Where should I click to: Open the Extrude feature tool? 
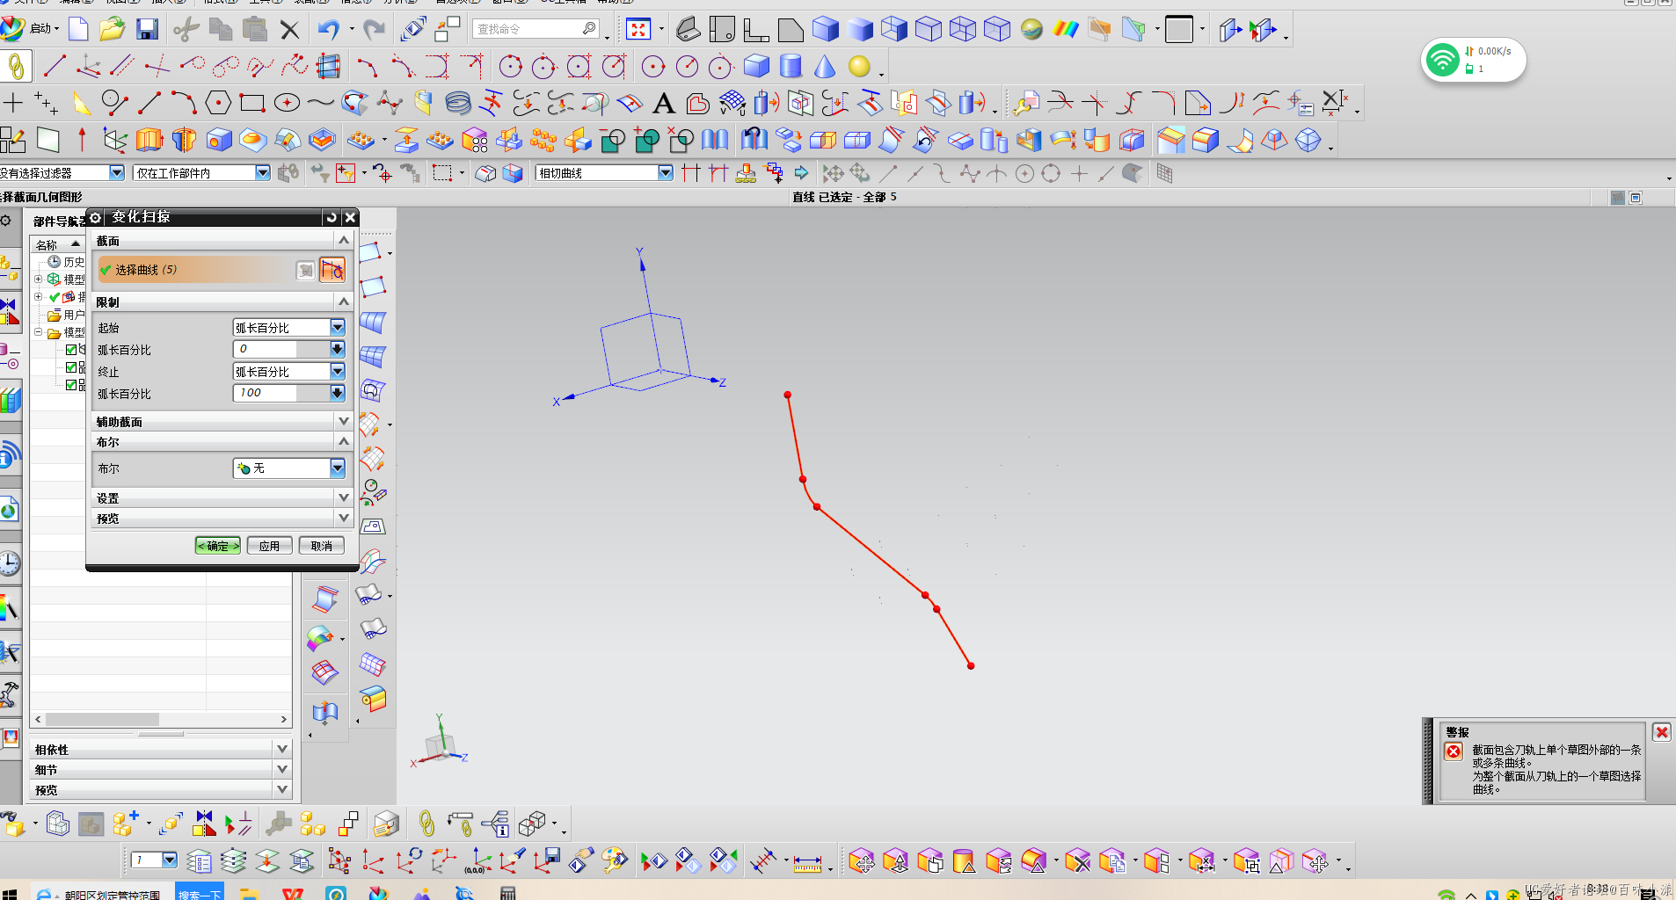coord(149,140)
